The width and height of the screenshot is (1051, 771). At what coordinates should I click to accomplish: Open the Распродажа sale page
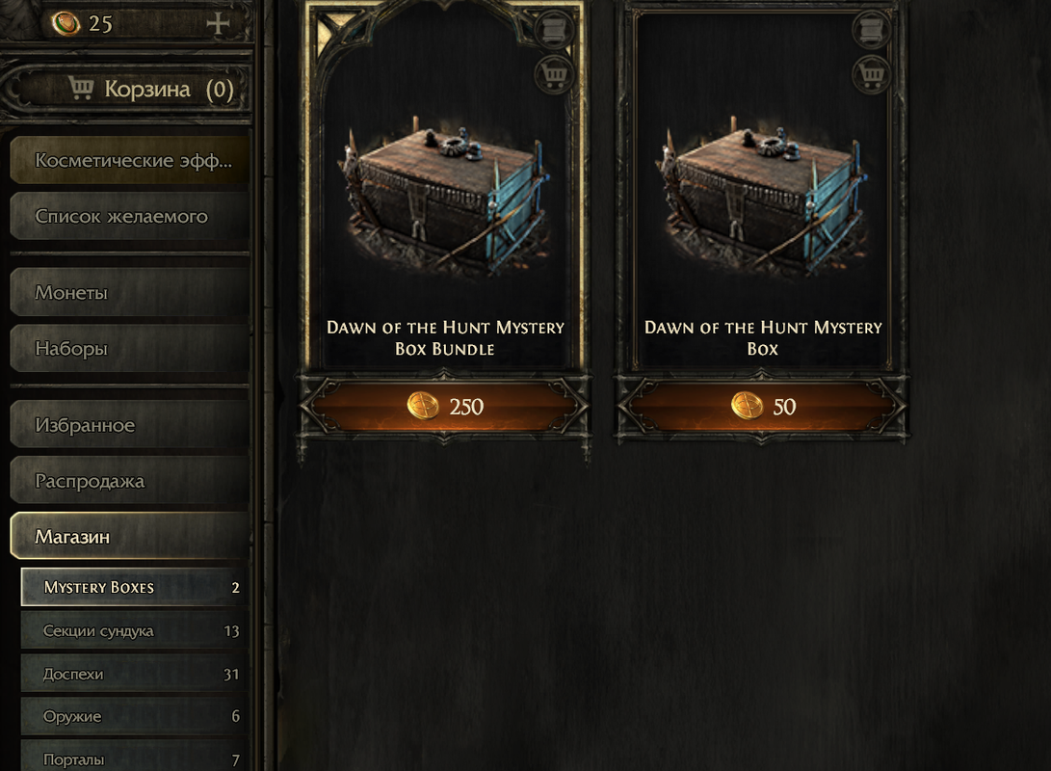(130, 481)
